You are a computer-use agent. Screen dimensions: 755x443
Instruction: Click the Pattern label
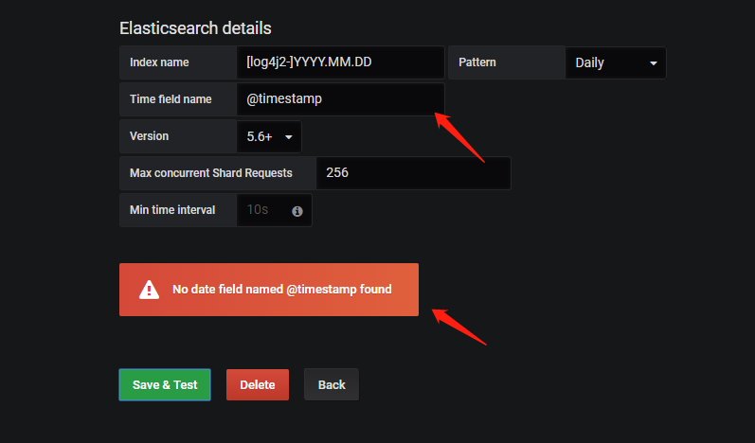[477, 63]
